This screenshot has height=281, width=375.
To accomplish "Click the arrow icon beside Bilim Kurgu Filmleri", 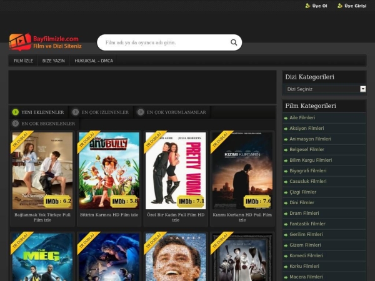I will click(286, 160).
